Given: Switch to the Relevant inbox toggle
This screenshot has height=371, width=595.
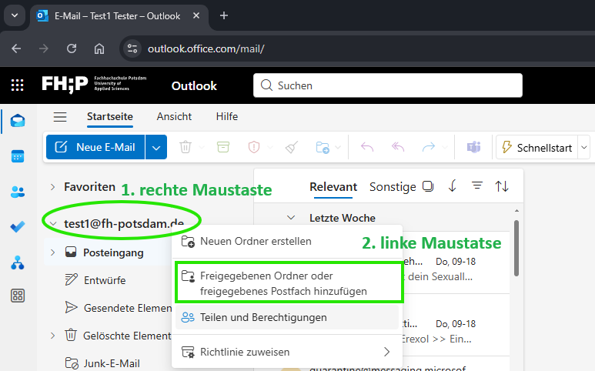Looking at the screenshot, I should tap(333, 186).
